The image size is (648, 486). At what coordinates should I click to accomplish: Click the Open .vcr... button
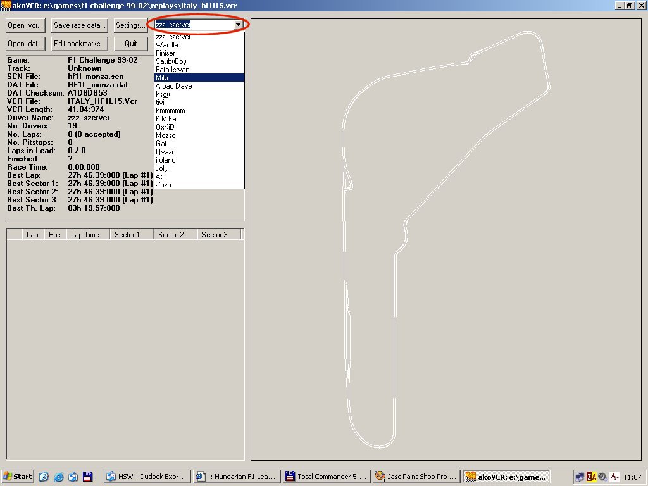click(x=25, y=25)
